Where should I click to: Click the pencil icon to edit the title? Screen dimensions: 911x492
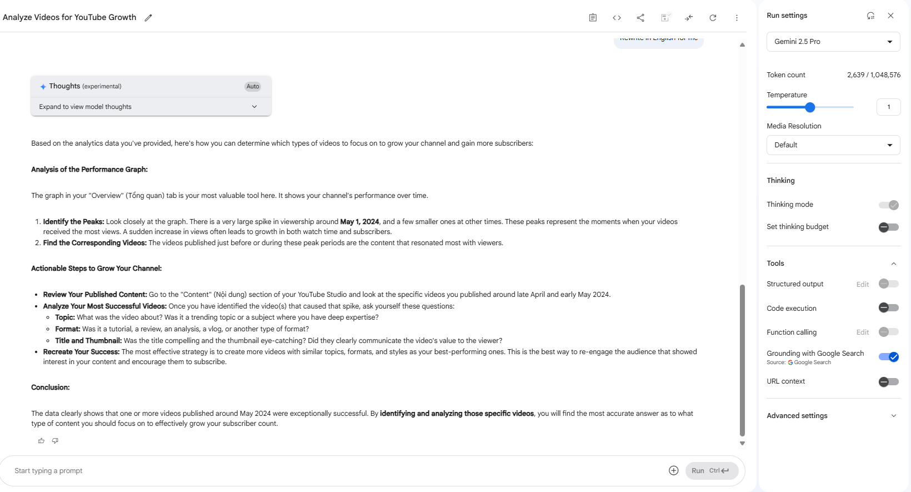148,18
